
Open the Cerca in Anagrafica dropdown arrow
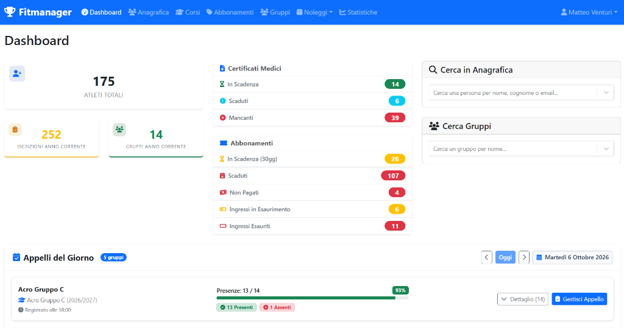pos(606,92)
